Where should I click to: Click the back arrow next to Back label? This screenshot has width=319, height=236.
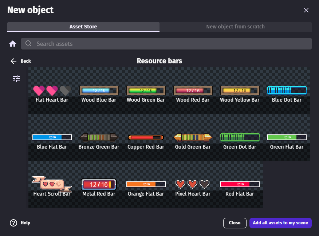[13, 61]
